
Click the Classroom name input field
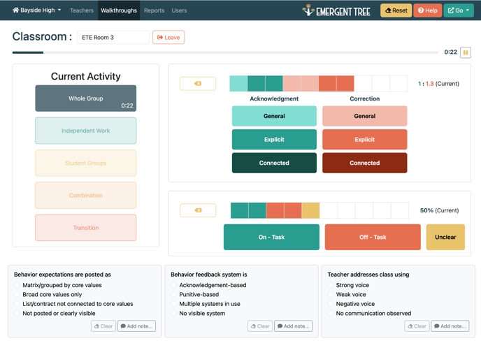[x=113, y=37]
